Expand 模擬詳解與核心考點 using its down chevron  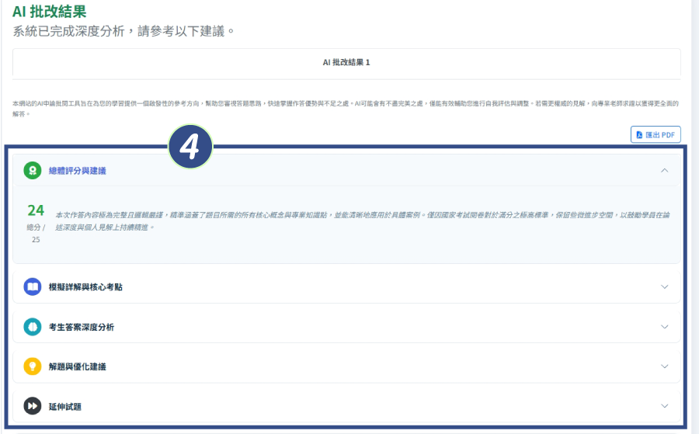(664, 286)
